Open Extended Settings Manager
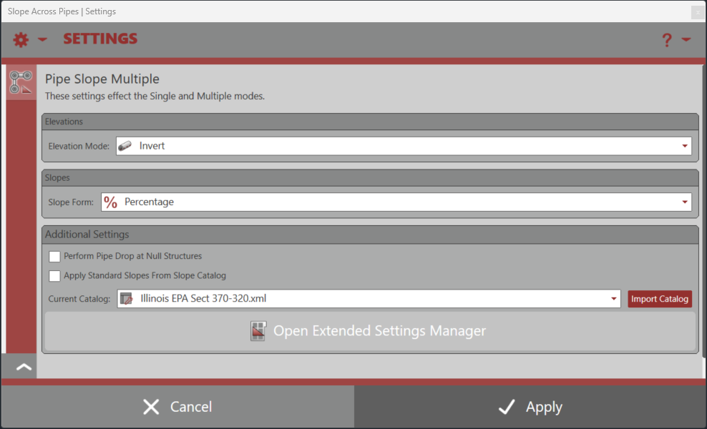The height and width of the screenshot is (429, 707). (379, 331)
